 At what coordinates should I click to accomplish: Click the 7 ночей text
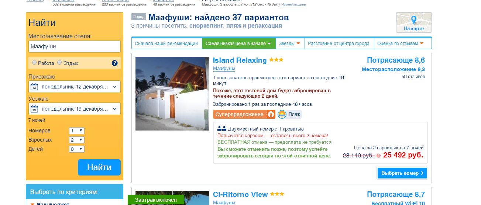point(37,120)
